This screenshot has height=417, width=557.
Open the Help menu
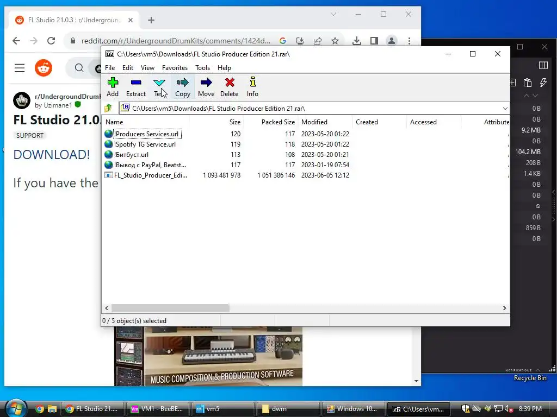(224, 68)
